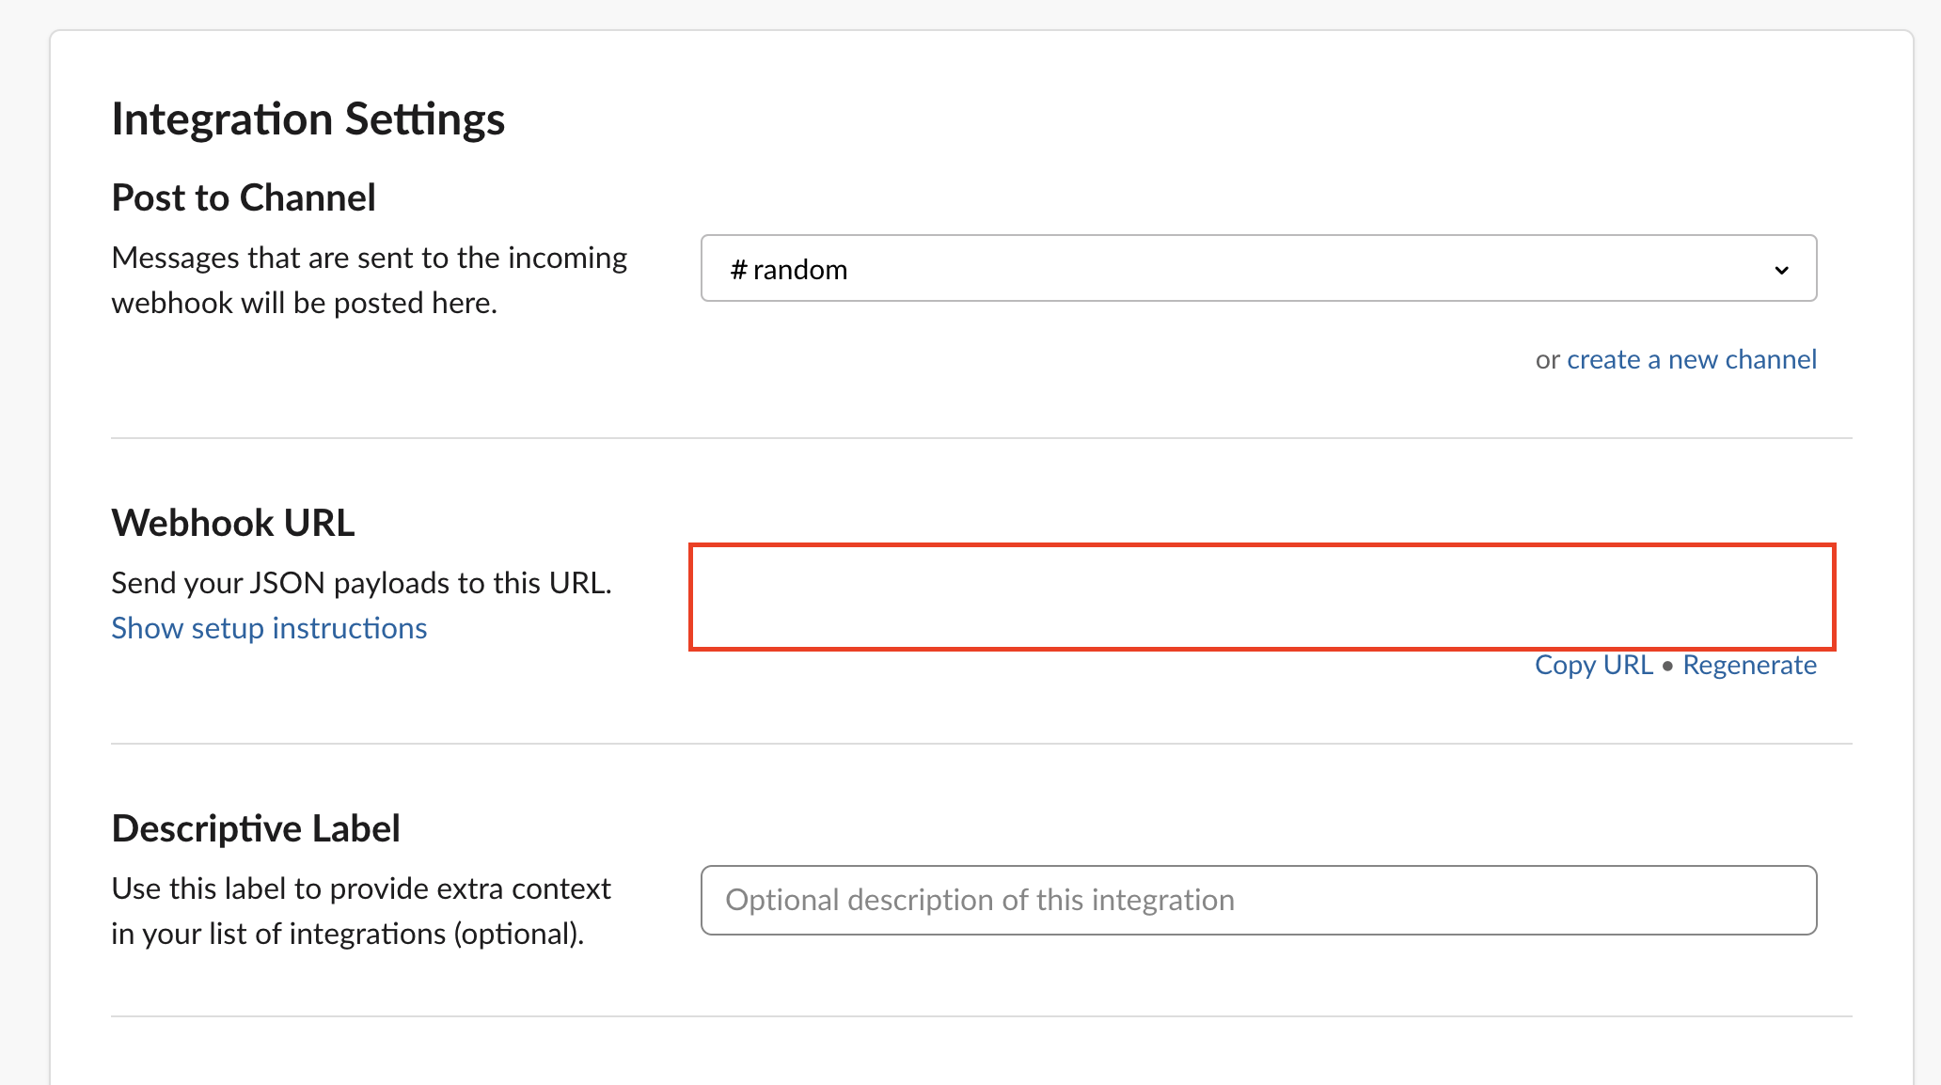Open 'Show setup instructions' link
This screenshot has width=1941, height=1085.
(x=269, y=628)
